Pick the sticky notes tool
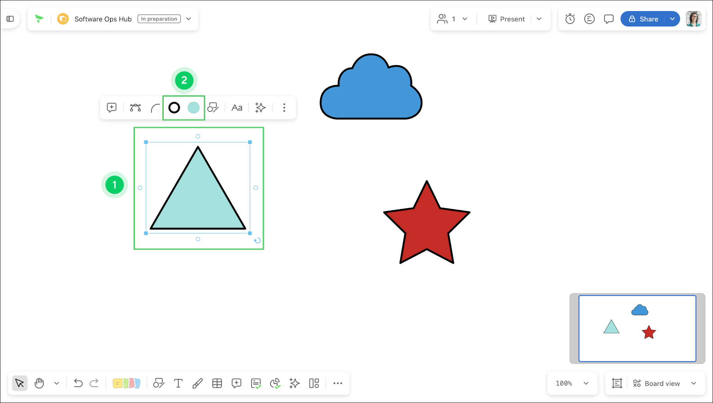Viewport: 713px width, 403px height. point(126,383)
